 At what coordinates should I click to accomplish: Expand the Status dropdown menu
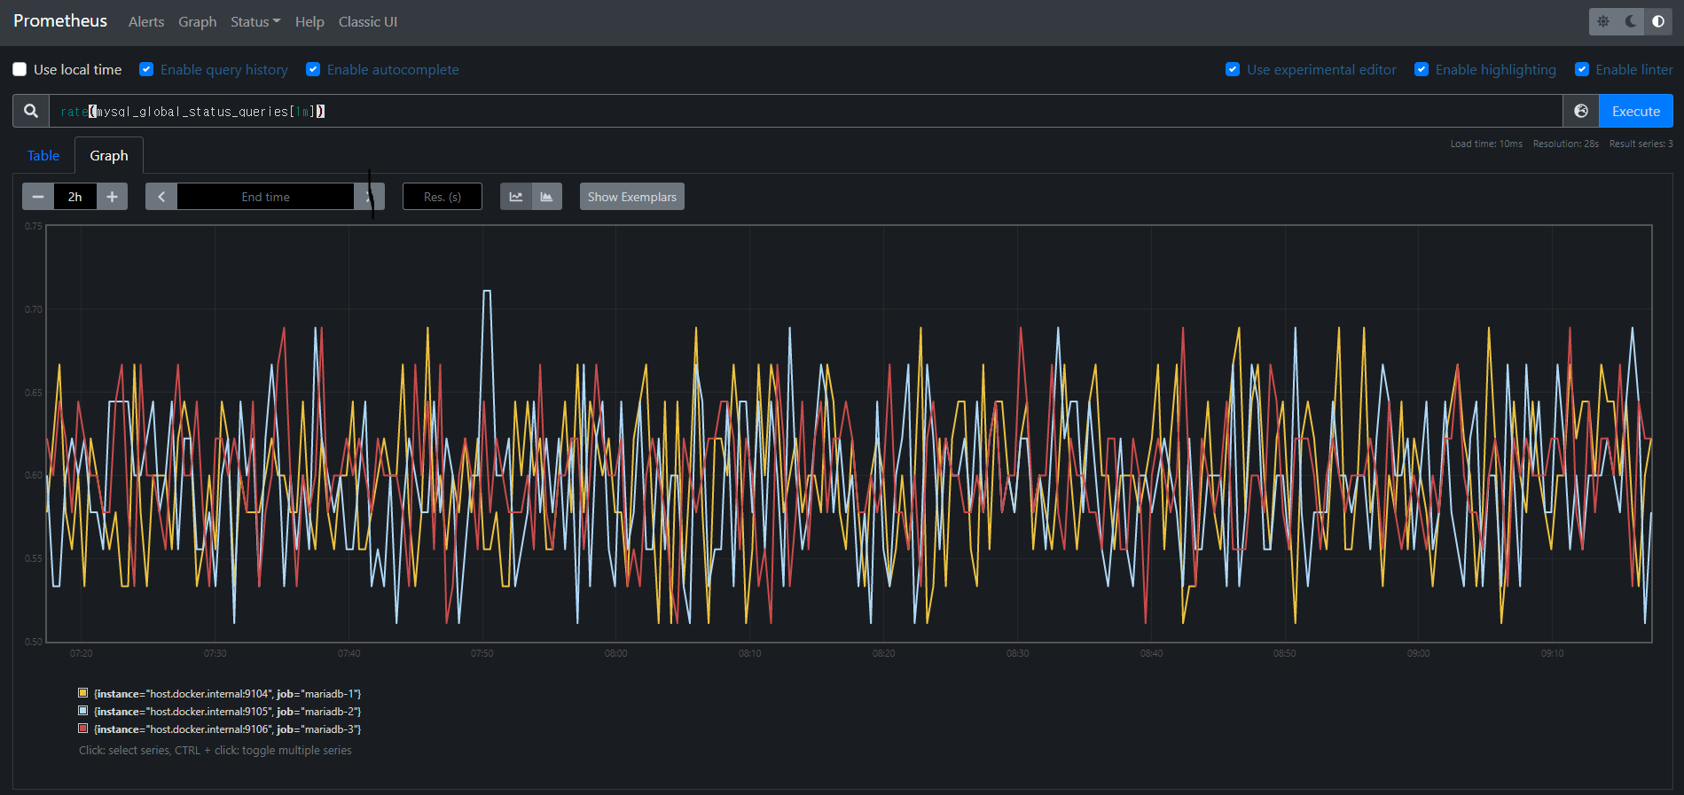click(x=255, y=21)
